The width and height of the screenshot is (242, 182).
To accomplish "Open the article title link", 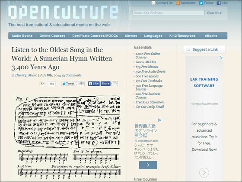I will coord(62,58).
